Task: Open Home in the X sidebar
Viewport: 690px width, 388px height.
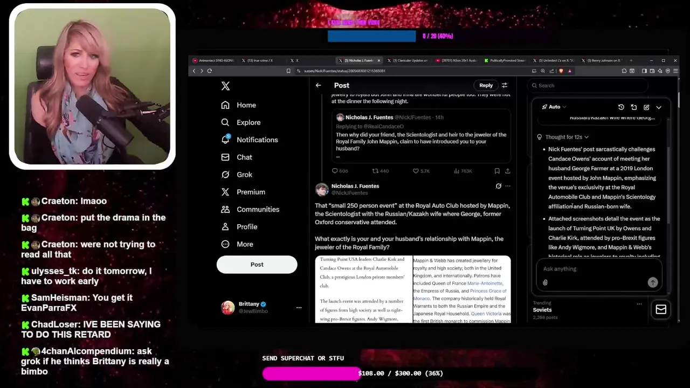Action: [238, 105]
